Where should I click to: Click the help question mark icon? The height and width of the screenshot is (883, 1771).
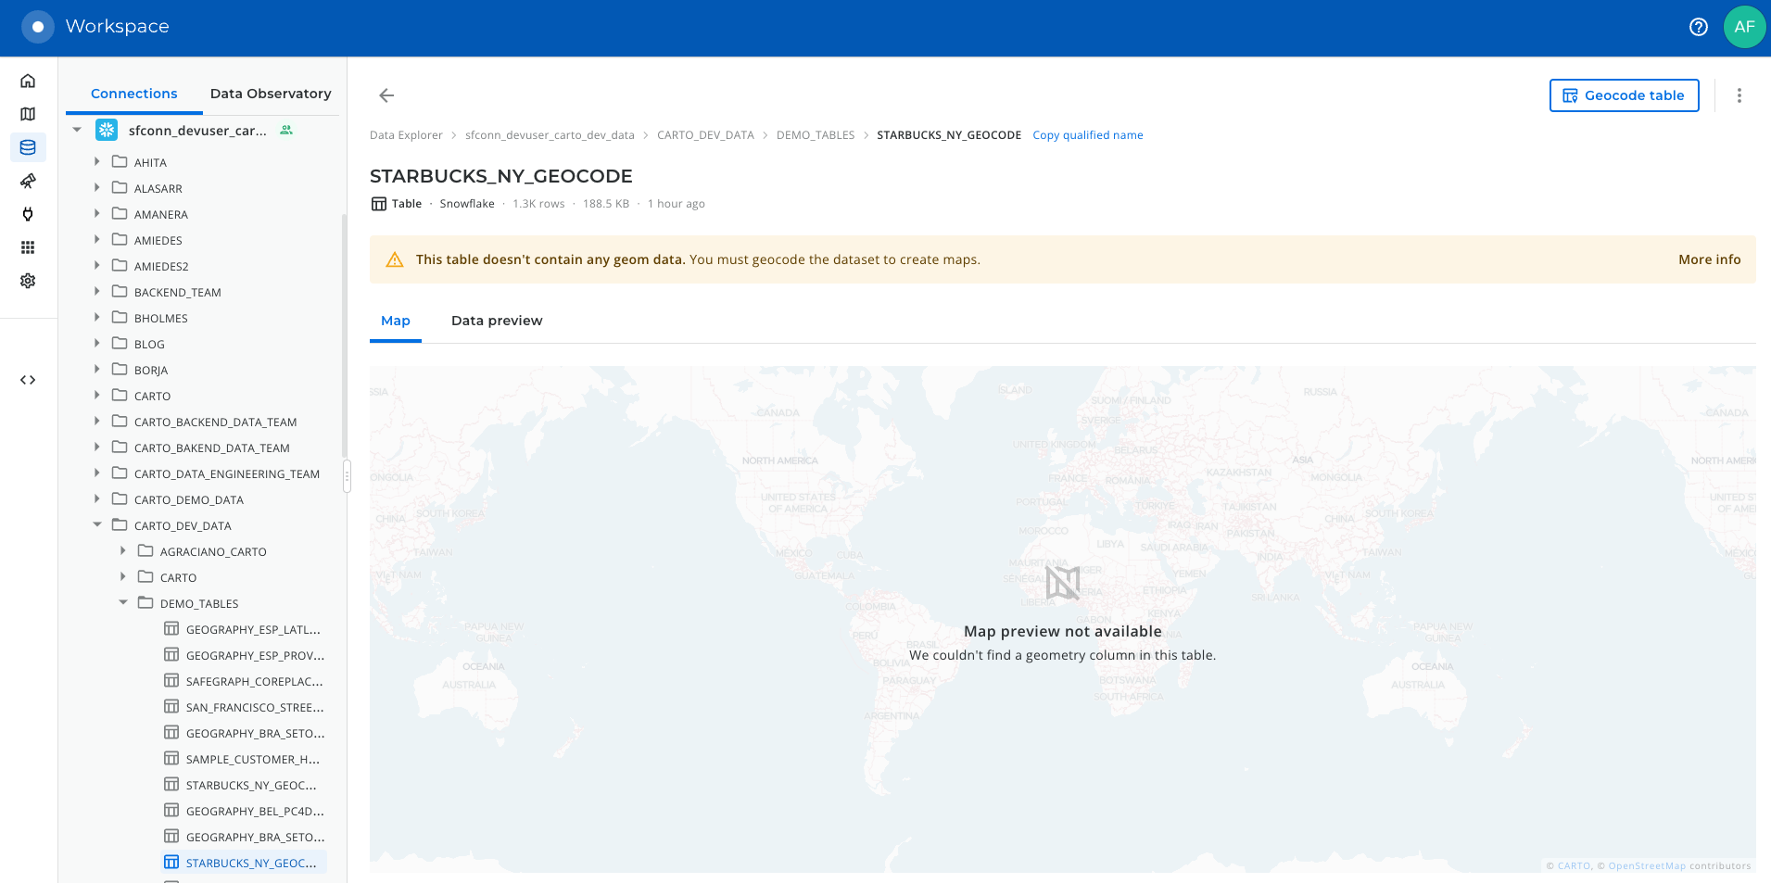(x=1699, y=27)
